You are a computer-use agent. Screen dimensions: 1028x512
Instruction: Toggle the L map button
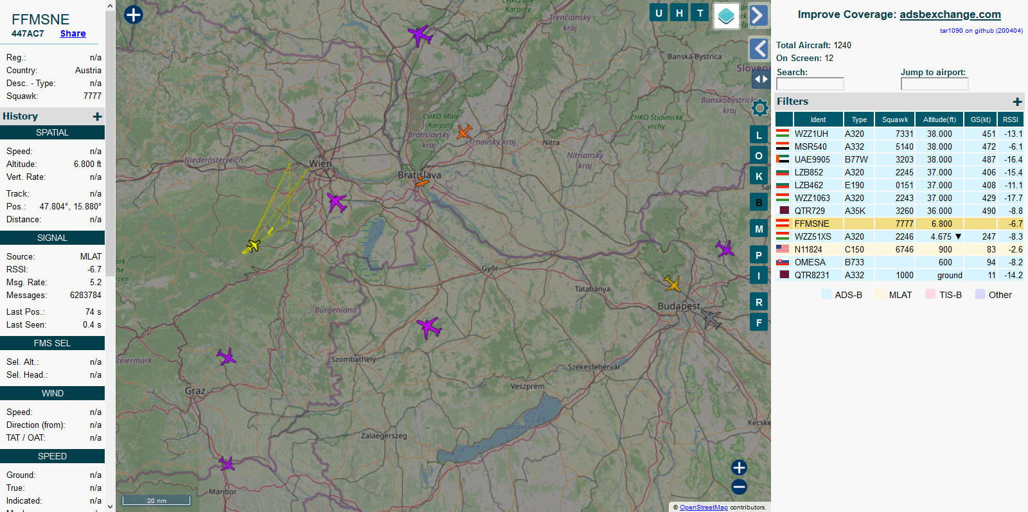759,135
